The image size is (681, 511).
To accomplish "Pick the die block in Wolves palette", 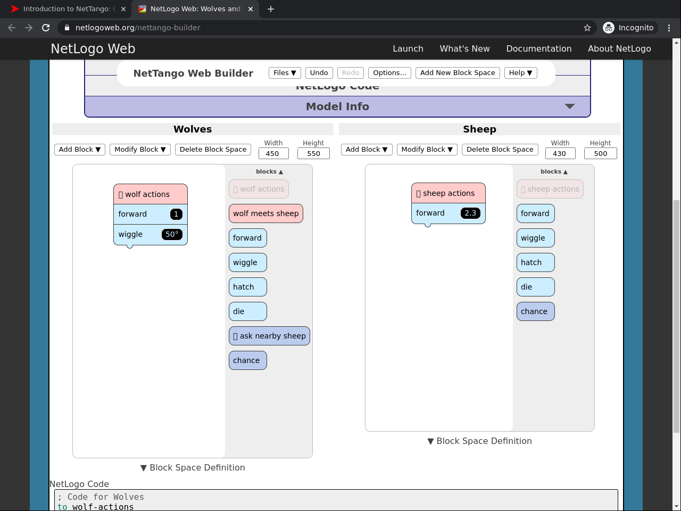I will pyautogui.click(x=248, y=311).
